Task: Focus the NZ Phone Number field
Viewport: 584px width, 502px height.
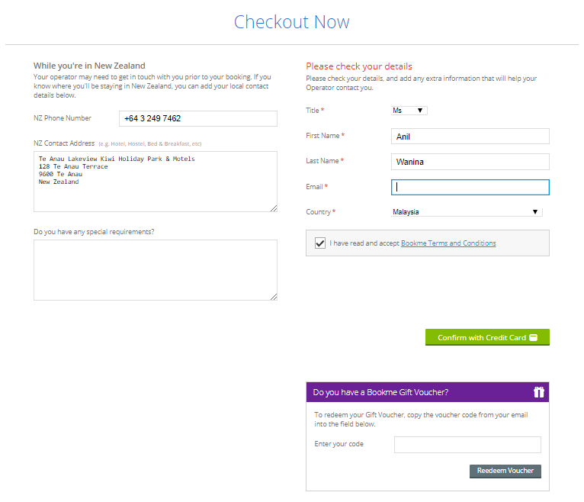Action: [198, 118]
